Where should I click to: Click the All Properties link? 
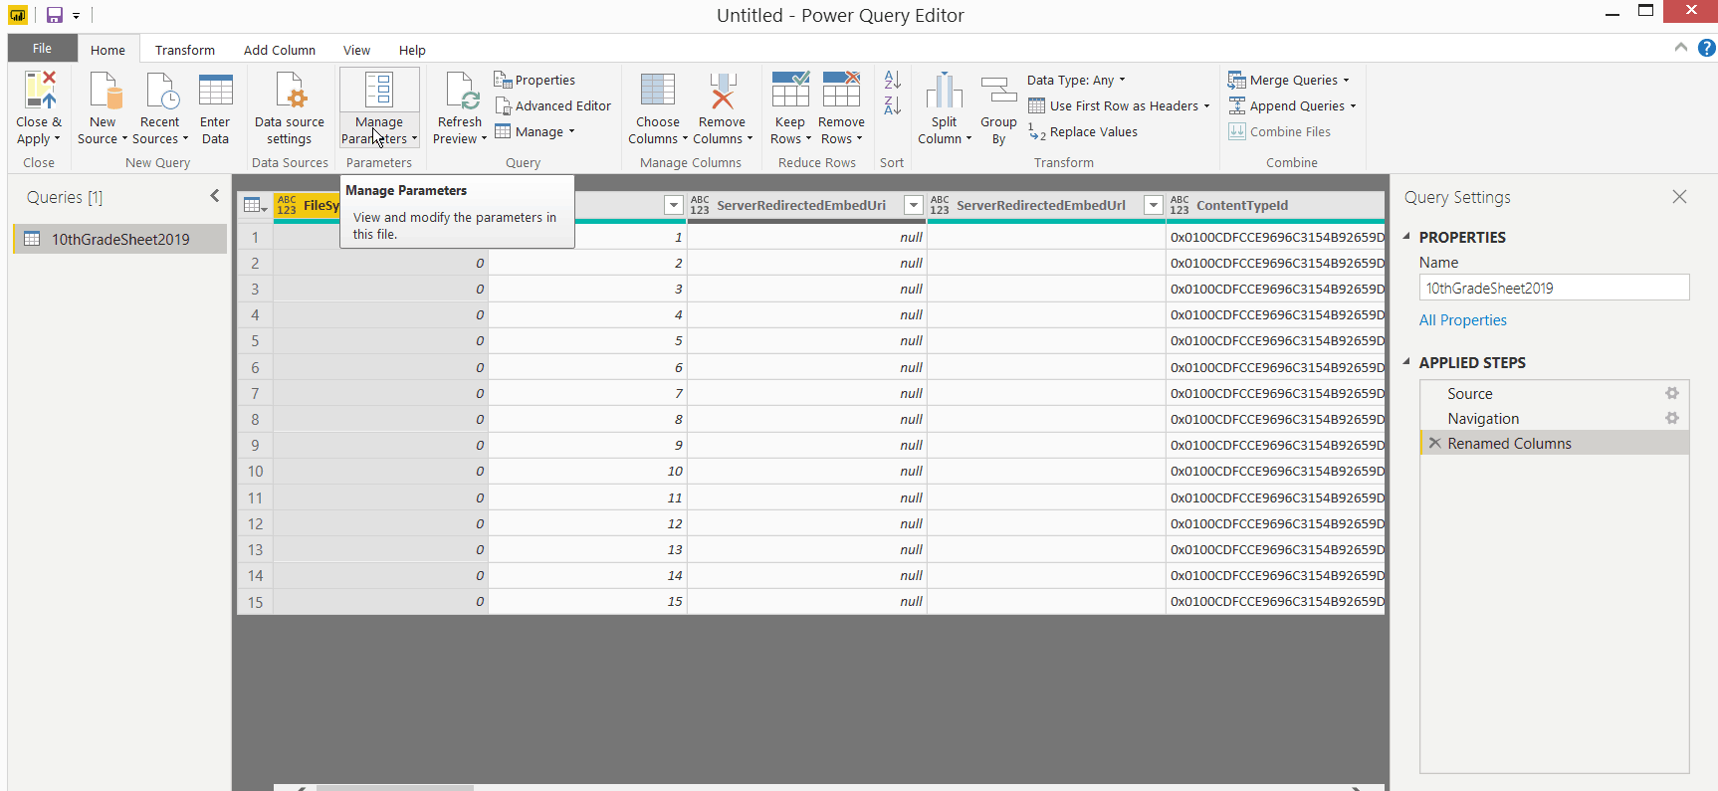coord(1462,320)
